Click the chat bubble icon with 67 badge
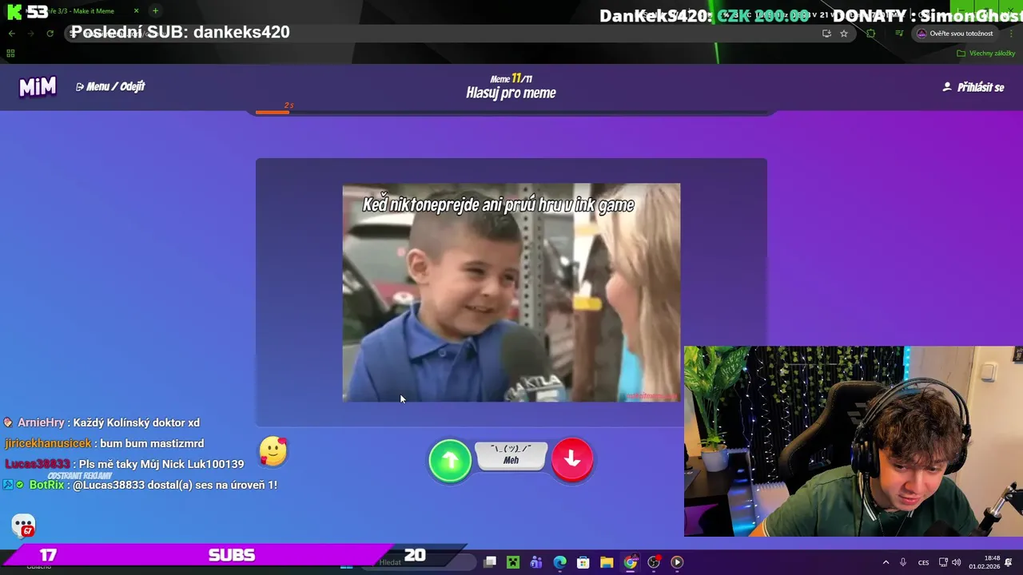Viewport: 1023px width, 575px height. point(24,525)
